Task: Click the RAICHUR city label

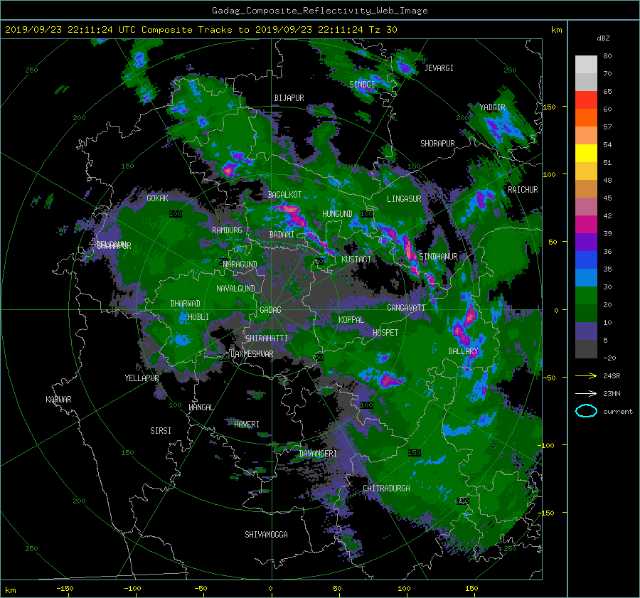Action: click(523, 190)
